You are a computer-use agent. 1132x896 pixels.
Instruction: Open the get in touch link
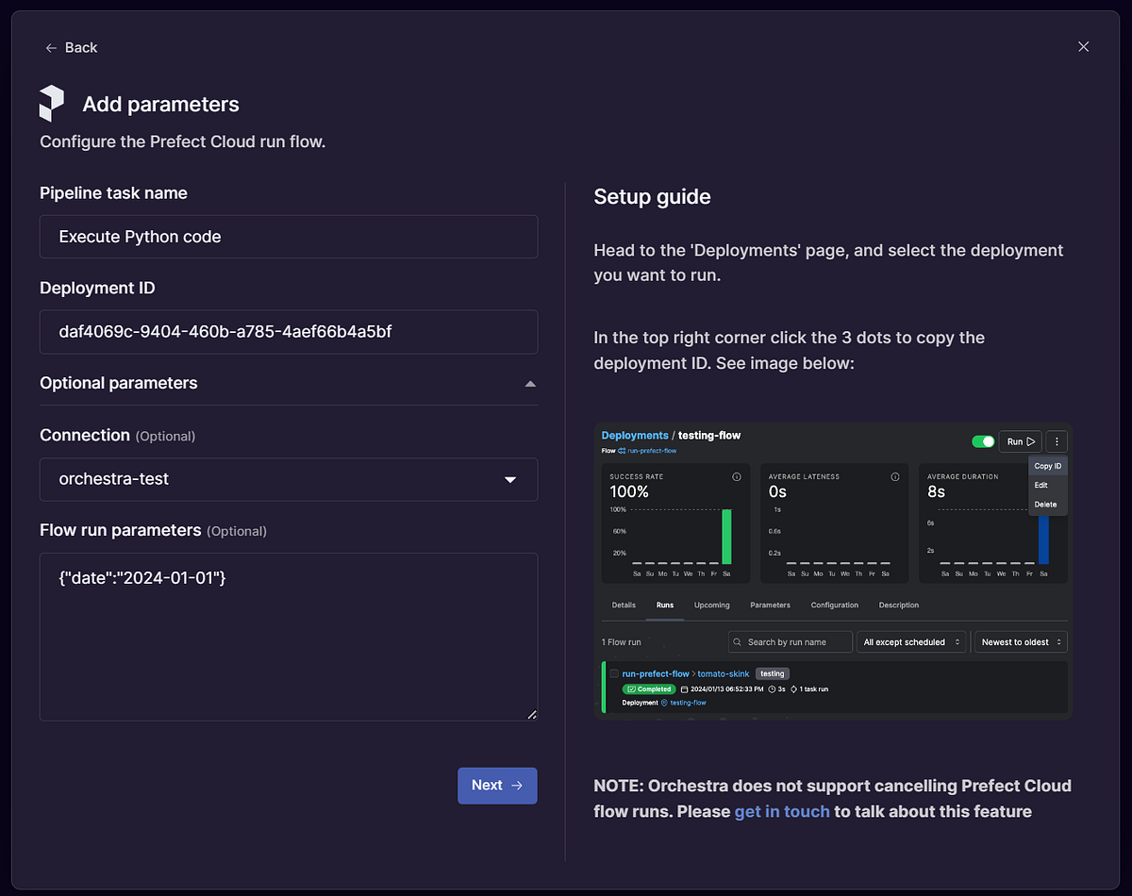[x=782, y=811]
